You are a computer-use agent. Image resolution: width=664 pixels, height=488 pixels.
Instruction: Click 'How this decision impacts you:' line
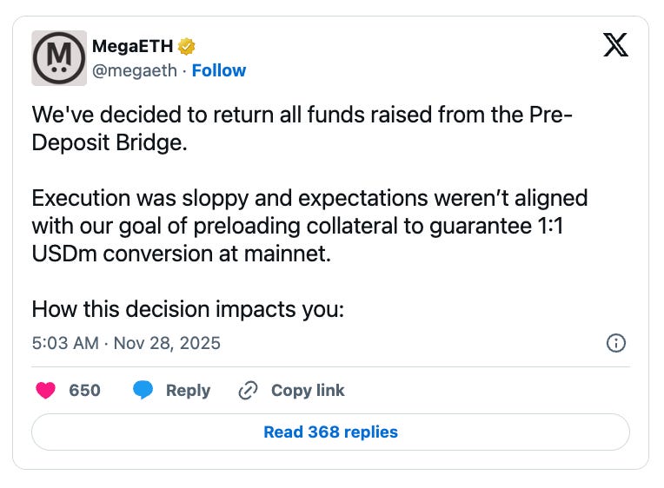(188, 309)
